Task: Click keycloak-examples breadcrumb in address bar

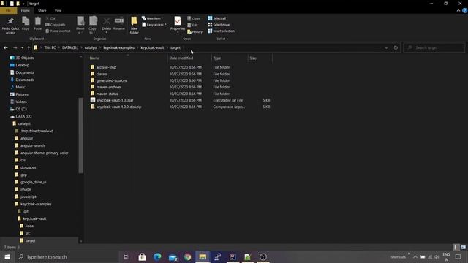Action: point(118,47)
